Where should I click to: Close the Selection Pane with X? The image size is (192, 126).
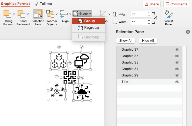188,32
